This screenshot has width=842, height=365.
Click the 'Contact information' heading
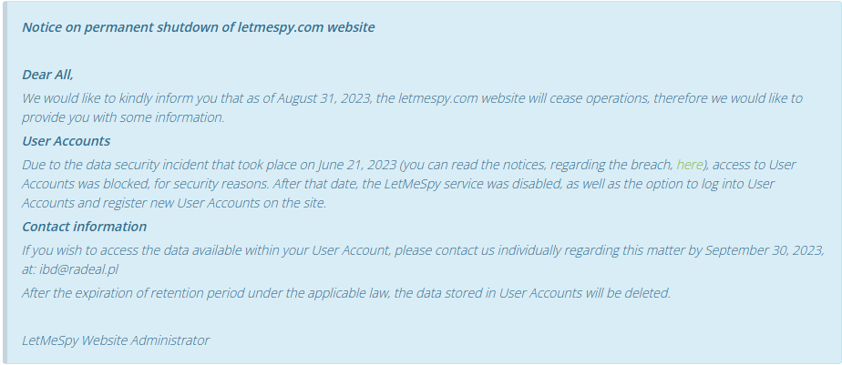coord(84,227)
